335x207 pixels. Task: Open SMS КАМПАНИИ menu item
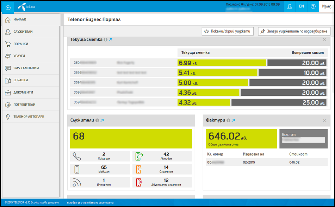pos(31,68)
